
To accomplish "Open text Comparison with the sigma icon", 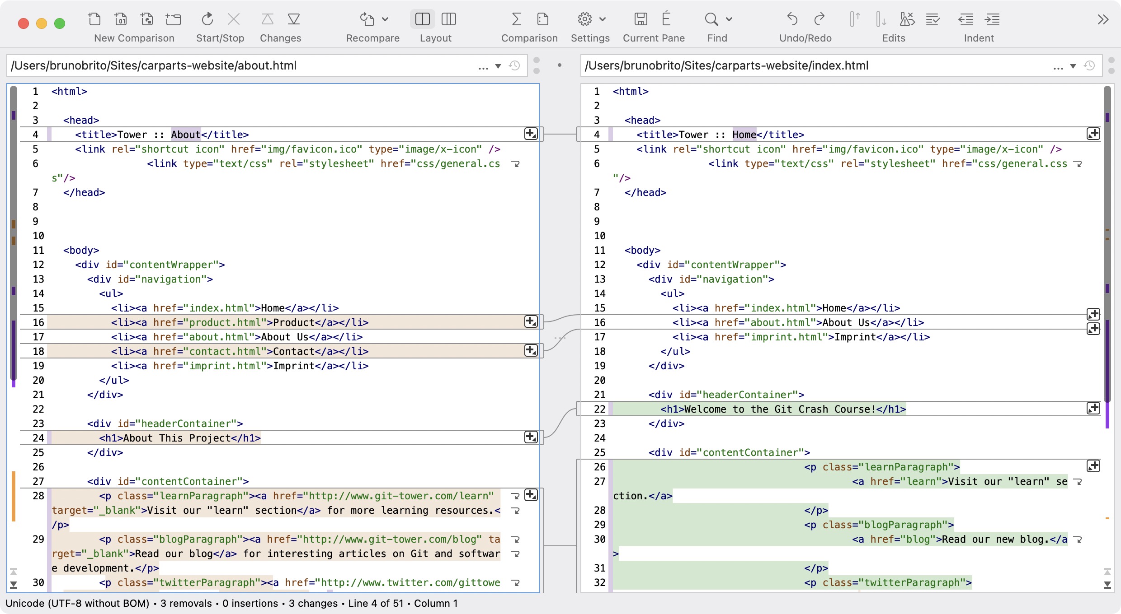I will tap(516, 19).
